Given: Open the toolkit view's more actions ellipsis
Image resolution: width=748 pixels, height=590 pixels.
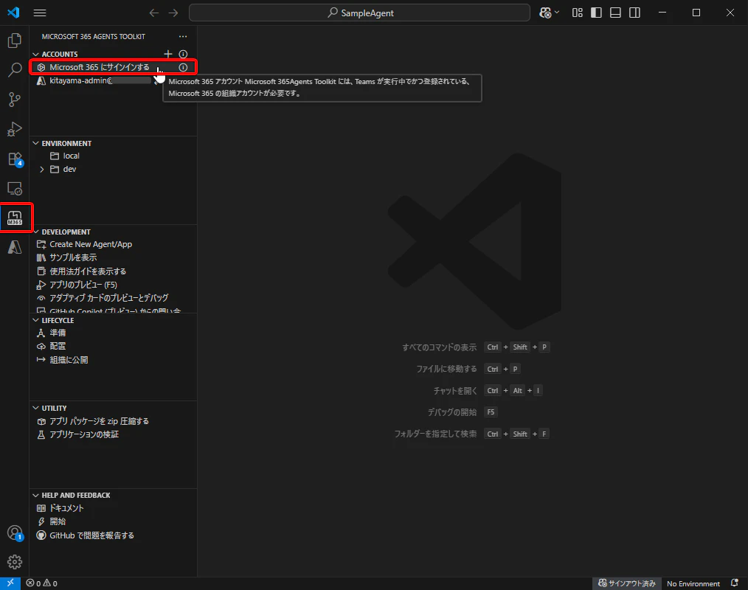Looking at the screenshot, I should (x=183, y=37).
